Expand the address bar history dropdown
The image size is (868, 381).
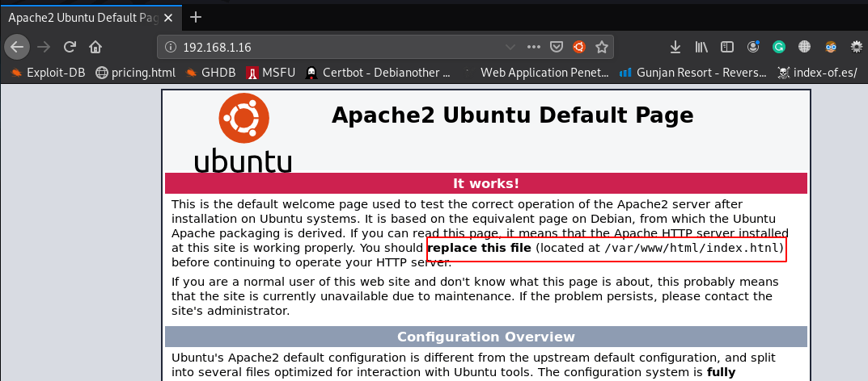[510, 47]
